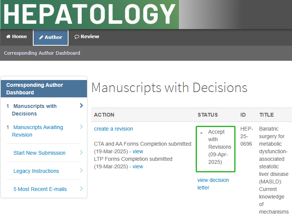Screen dimensions: 292x217
Task: Click the Accept with Revisions status box
Action: 216,149
